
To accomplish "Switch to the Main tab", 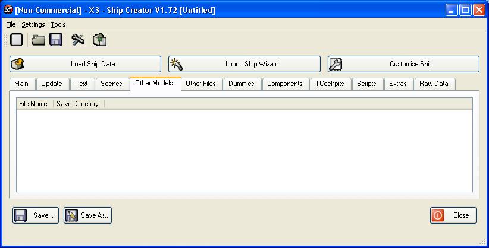I will (x=23, y=84).
